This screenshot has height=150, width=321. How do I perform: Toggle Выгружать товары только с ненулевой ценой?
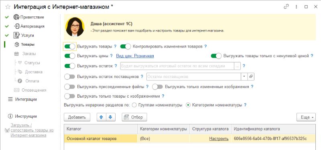pyautogui.click(x=216, y=56)
